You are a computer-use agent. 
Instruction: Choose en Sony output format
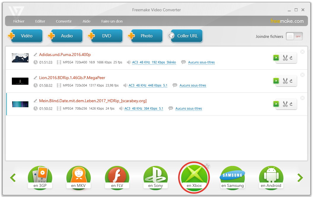click(x=156, y=178)
